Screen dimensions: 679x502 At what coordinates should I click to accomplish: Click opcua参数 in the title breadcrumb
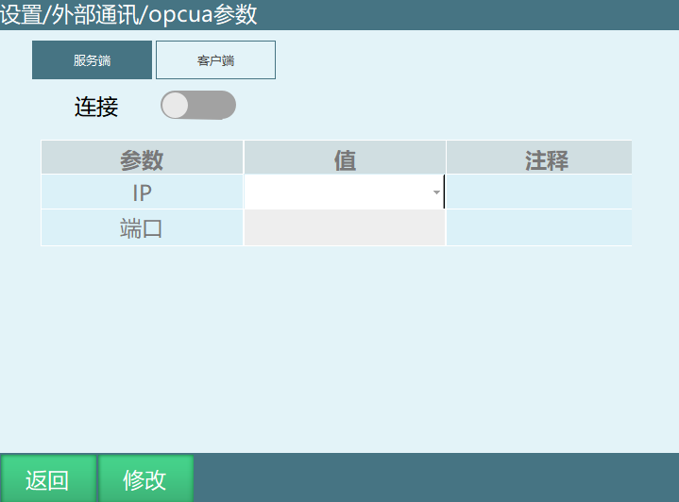[203, 15]
